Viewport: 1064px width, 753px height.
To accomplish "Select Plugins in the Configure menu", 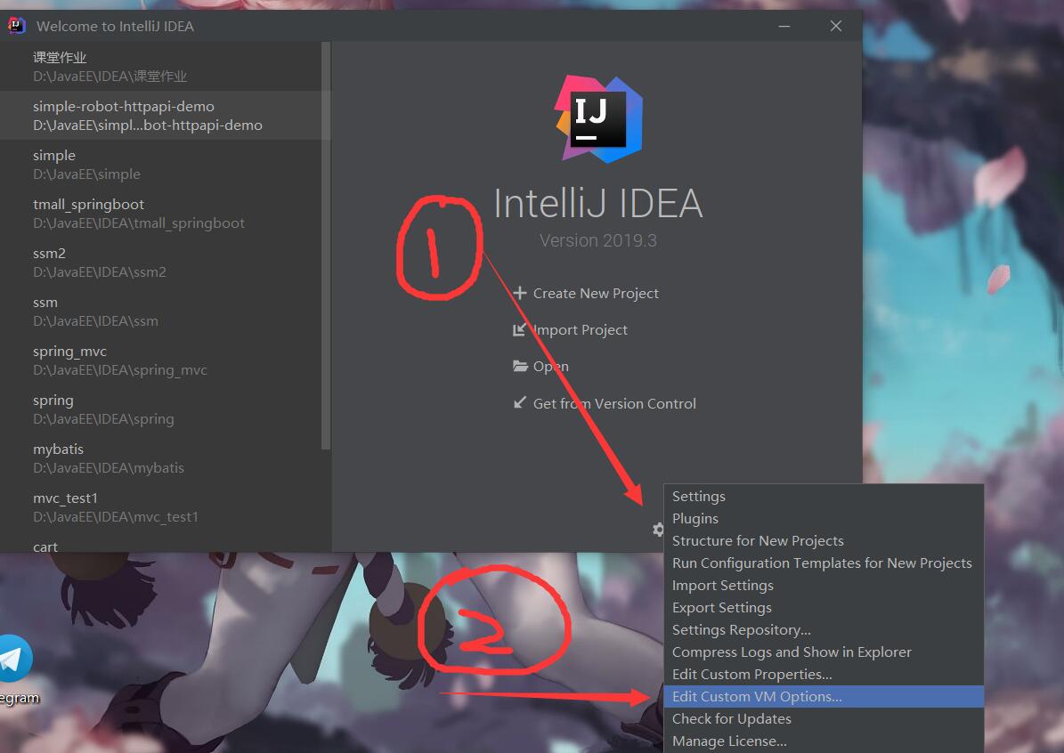I will [x=824, y=518].
